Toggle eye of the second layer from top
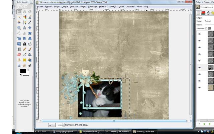This screenshot has width=214, height=134. tap(199, 41)
